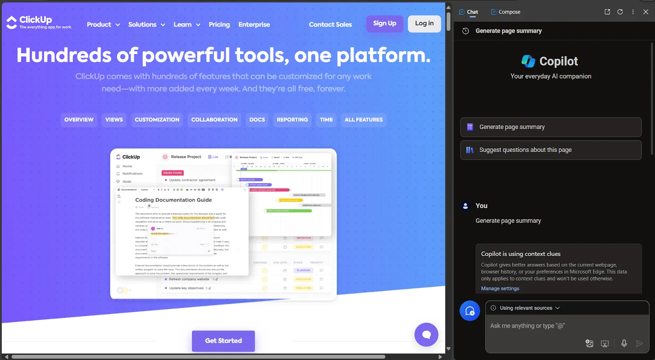Click the ClickUp product screenshot image

pyautogui.click(x=224, y=224)
